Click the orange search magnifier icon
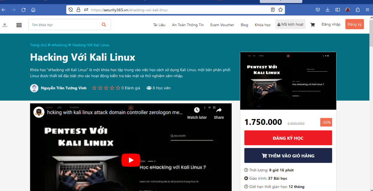 coord(104,25)
